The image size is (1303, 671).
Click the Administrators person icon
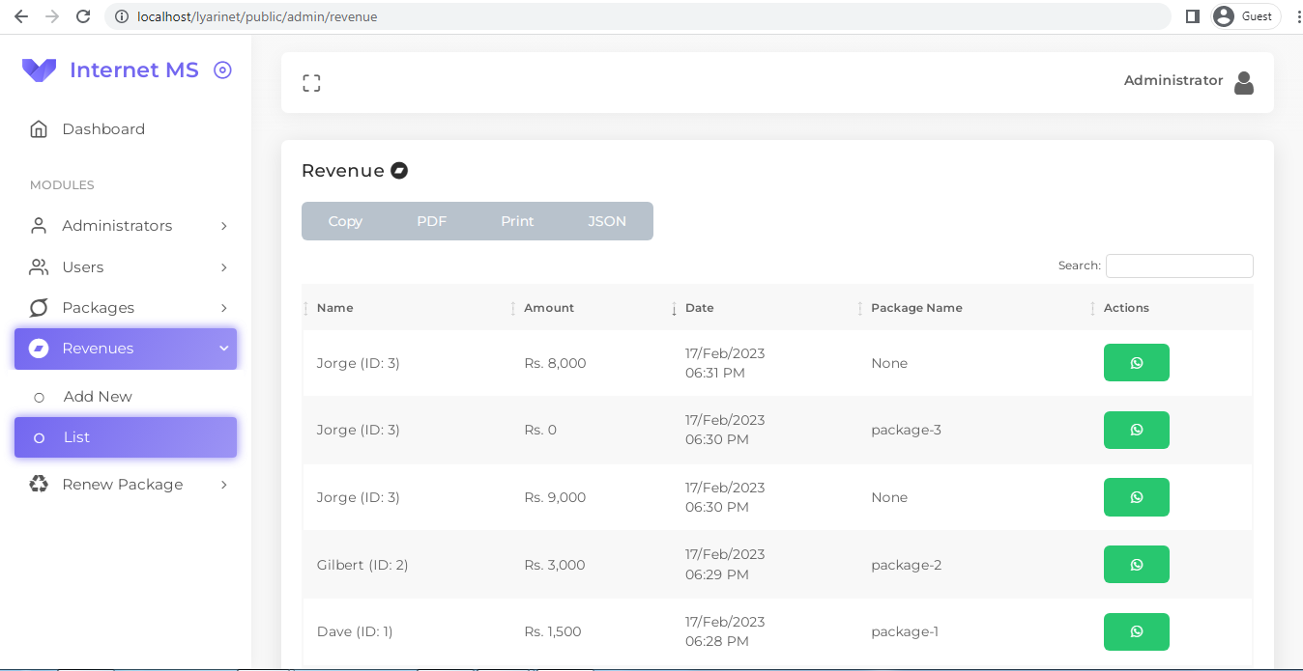pos(39,225)
